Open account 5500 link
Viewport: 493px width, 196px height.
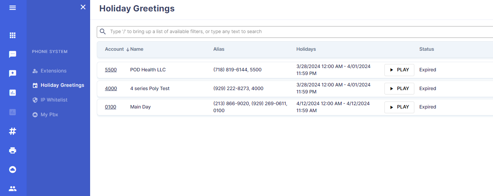[111, 70]
